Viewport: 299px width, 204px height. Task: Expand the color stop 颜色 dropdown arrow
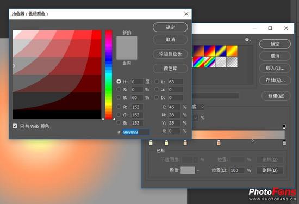(x=198, y=170)
